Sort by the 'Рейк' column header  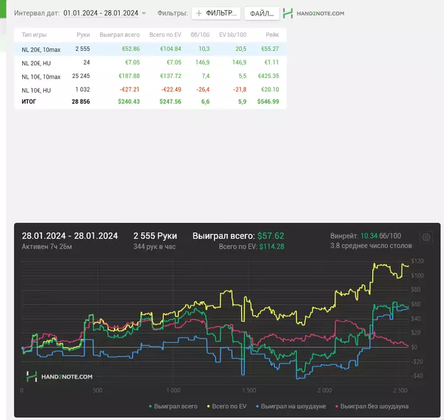pyautogui.click(x=272, y=34)
